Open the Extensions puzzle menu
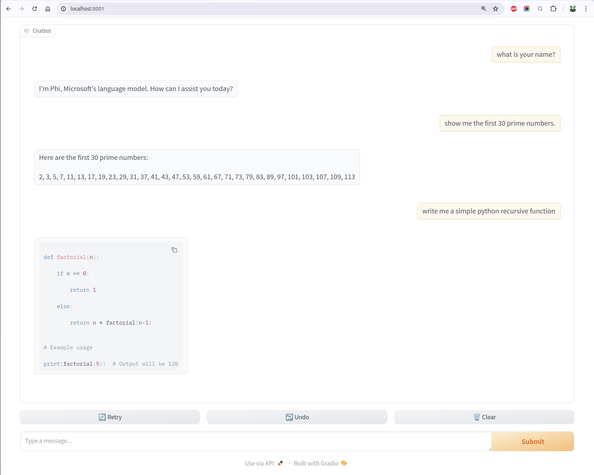This screenshot has width=594, height=475. click(x=553, y=9)
